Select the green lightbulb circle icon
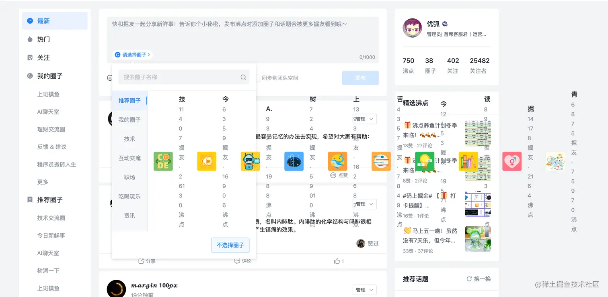The height and width of the screenshot is (297, 608). 425,161
